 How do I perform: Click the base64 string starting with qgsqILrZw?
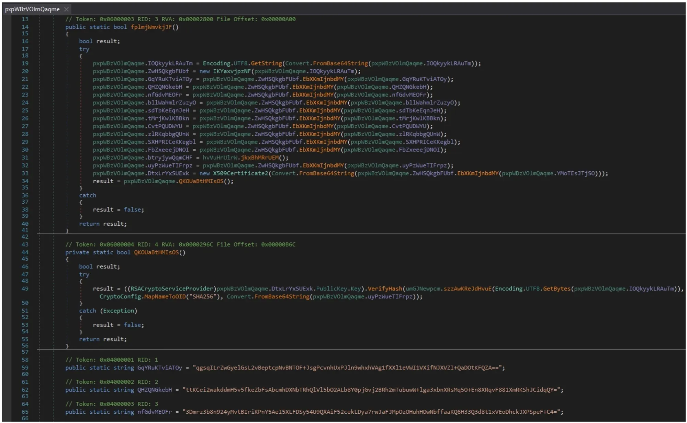tap(347, 368)
